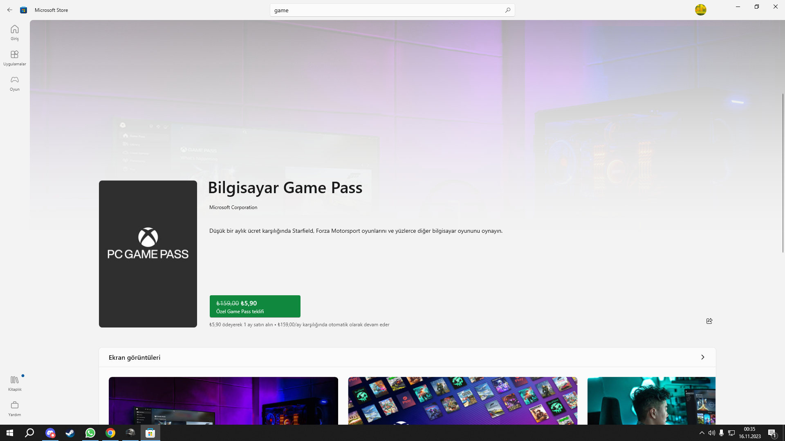Click the page vertical scrollbar
This screenshot has width=785, height=441.
(783, 173)
